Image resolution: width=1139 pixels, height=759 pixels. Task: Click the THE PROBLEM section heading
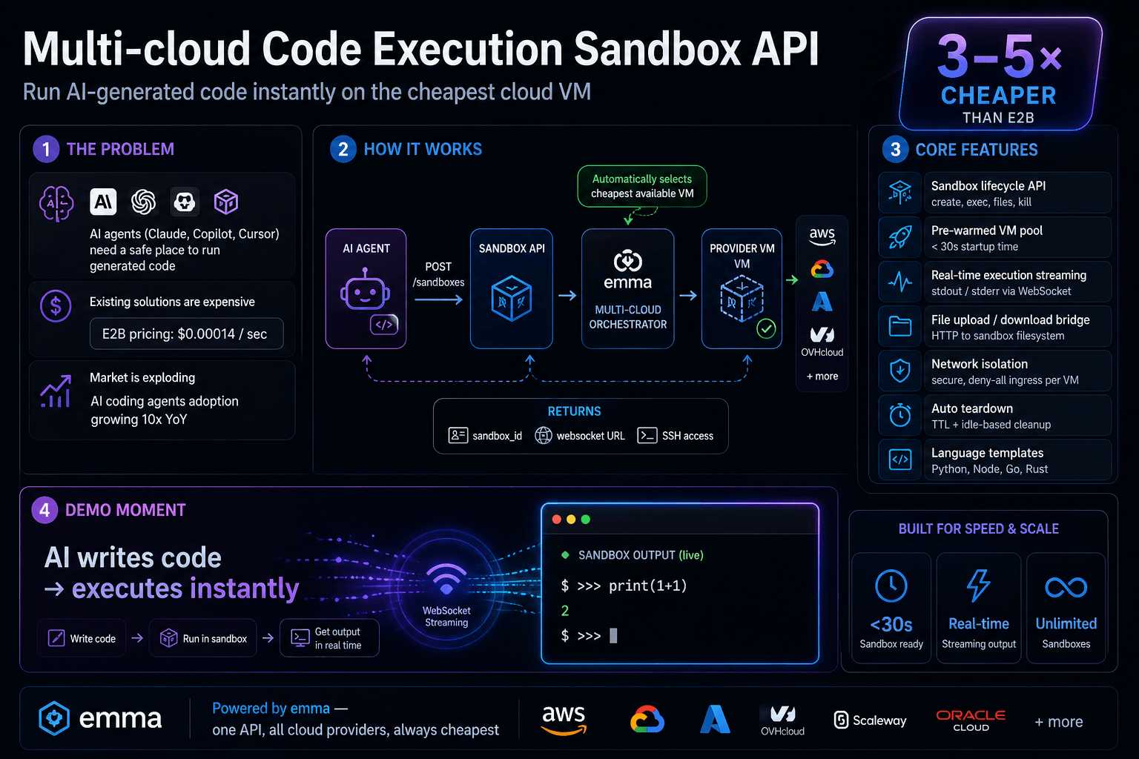120,149
